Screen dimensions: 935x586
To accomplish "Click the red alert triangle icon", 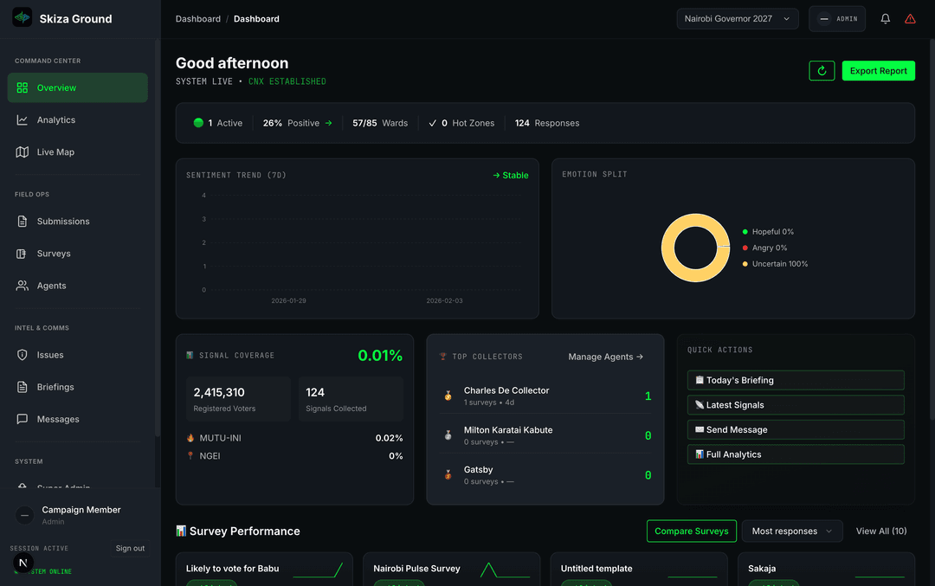I will [x=911, y=18].
